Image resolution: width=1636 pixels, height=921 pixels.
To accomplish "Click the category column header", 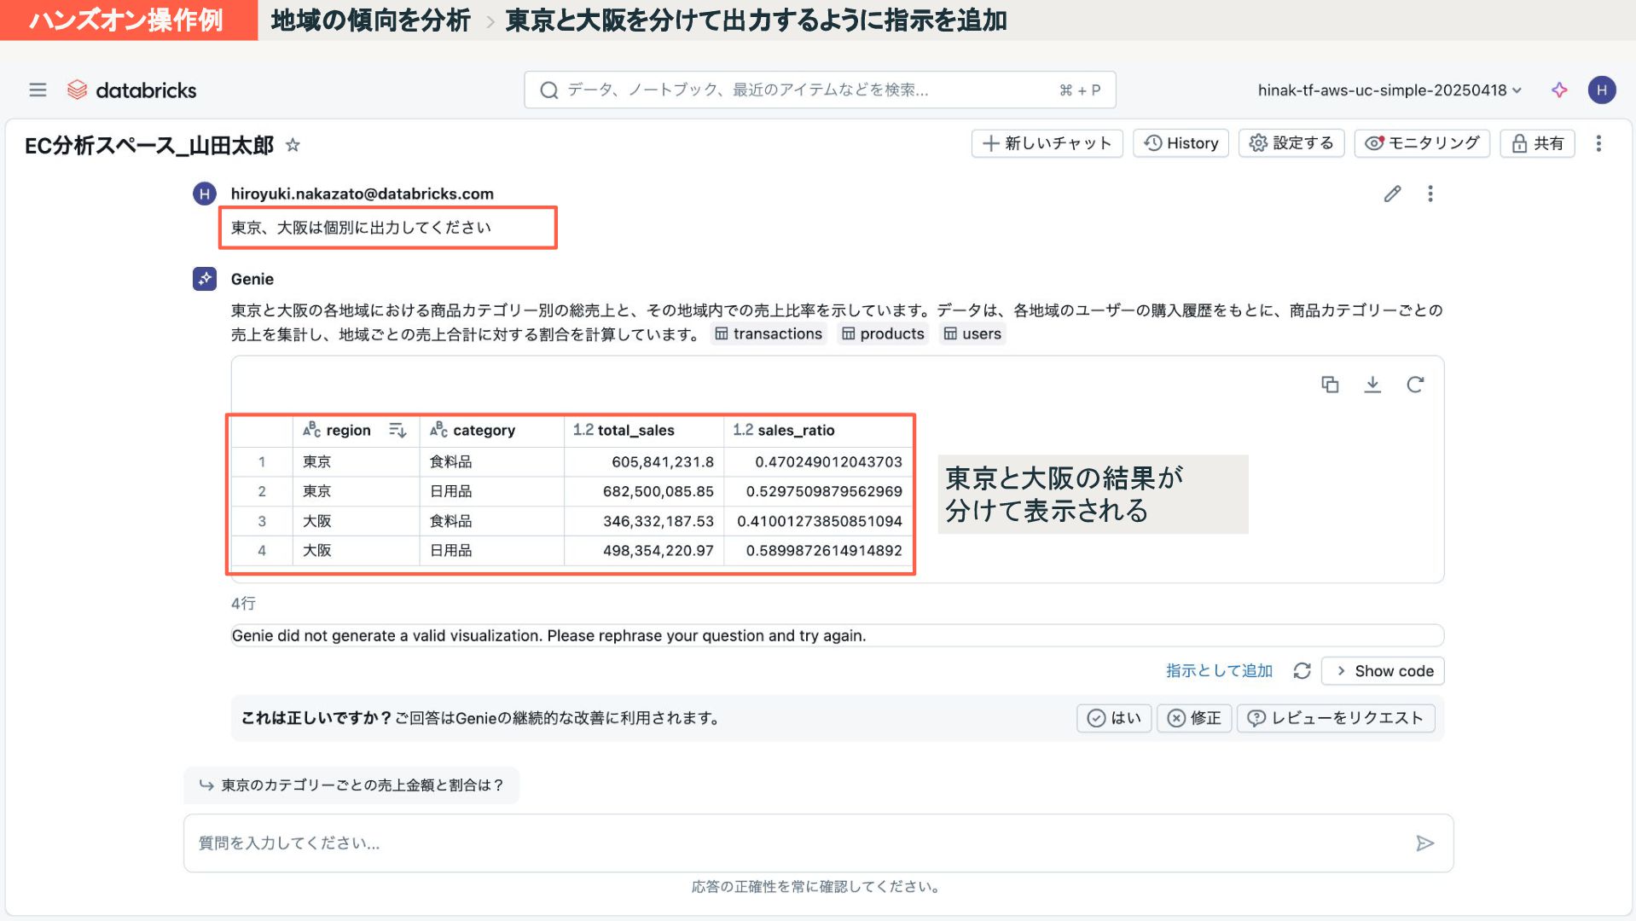I will tap(491, 431).
